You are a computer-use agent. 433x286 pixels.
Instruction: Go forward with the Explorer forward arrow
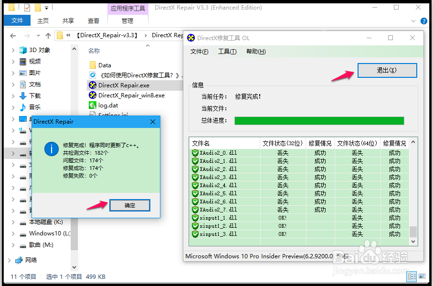tap(27, 36)
